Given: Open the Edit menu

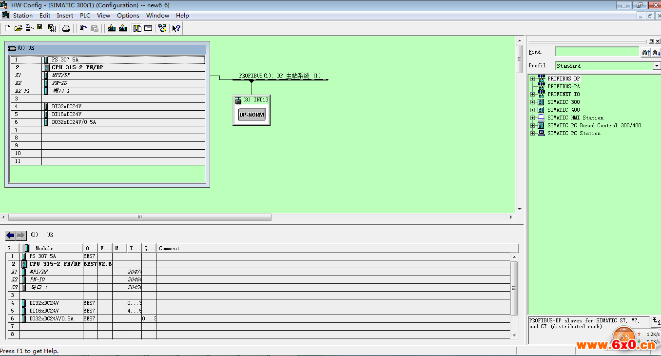Looking at the screenshot, I should point(45,16).
